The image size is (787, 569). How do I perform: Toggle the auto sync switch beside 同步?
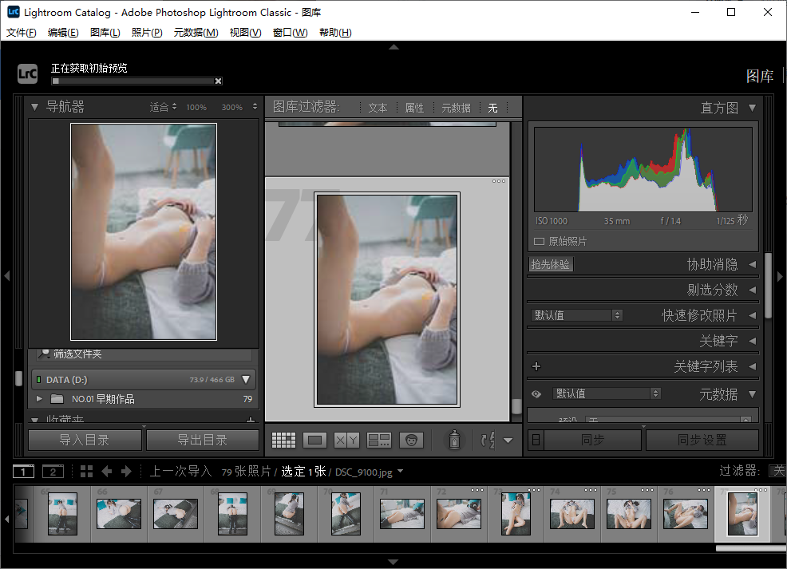tap(536, 440)
